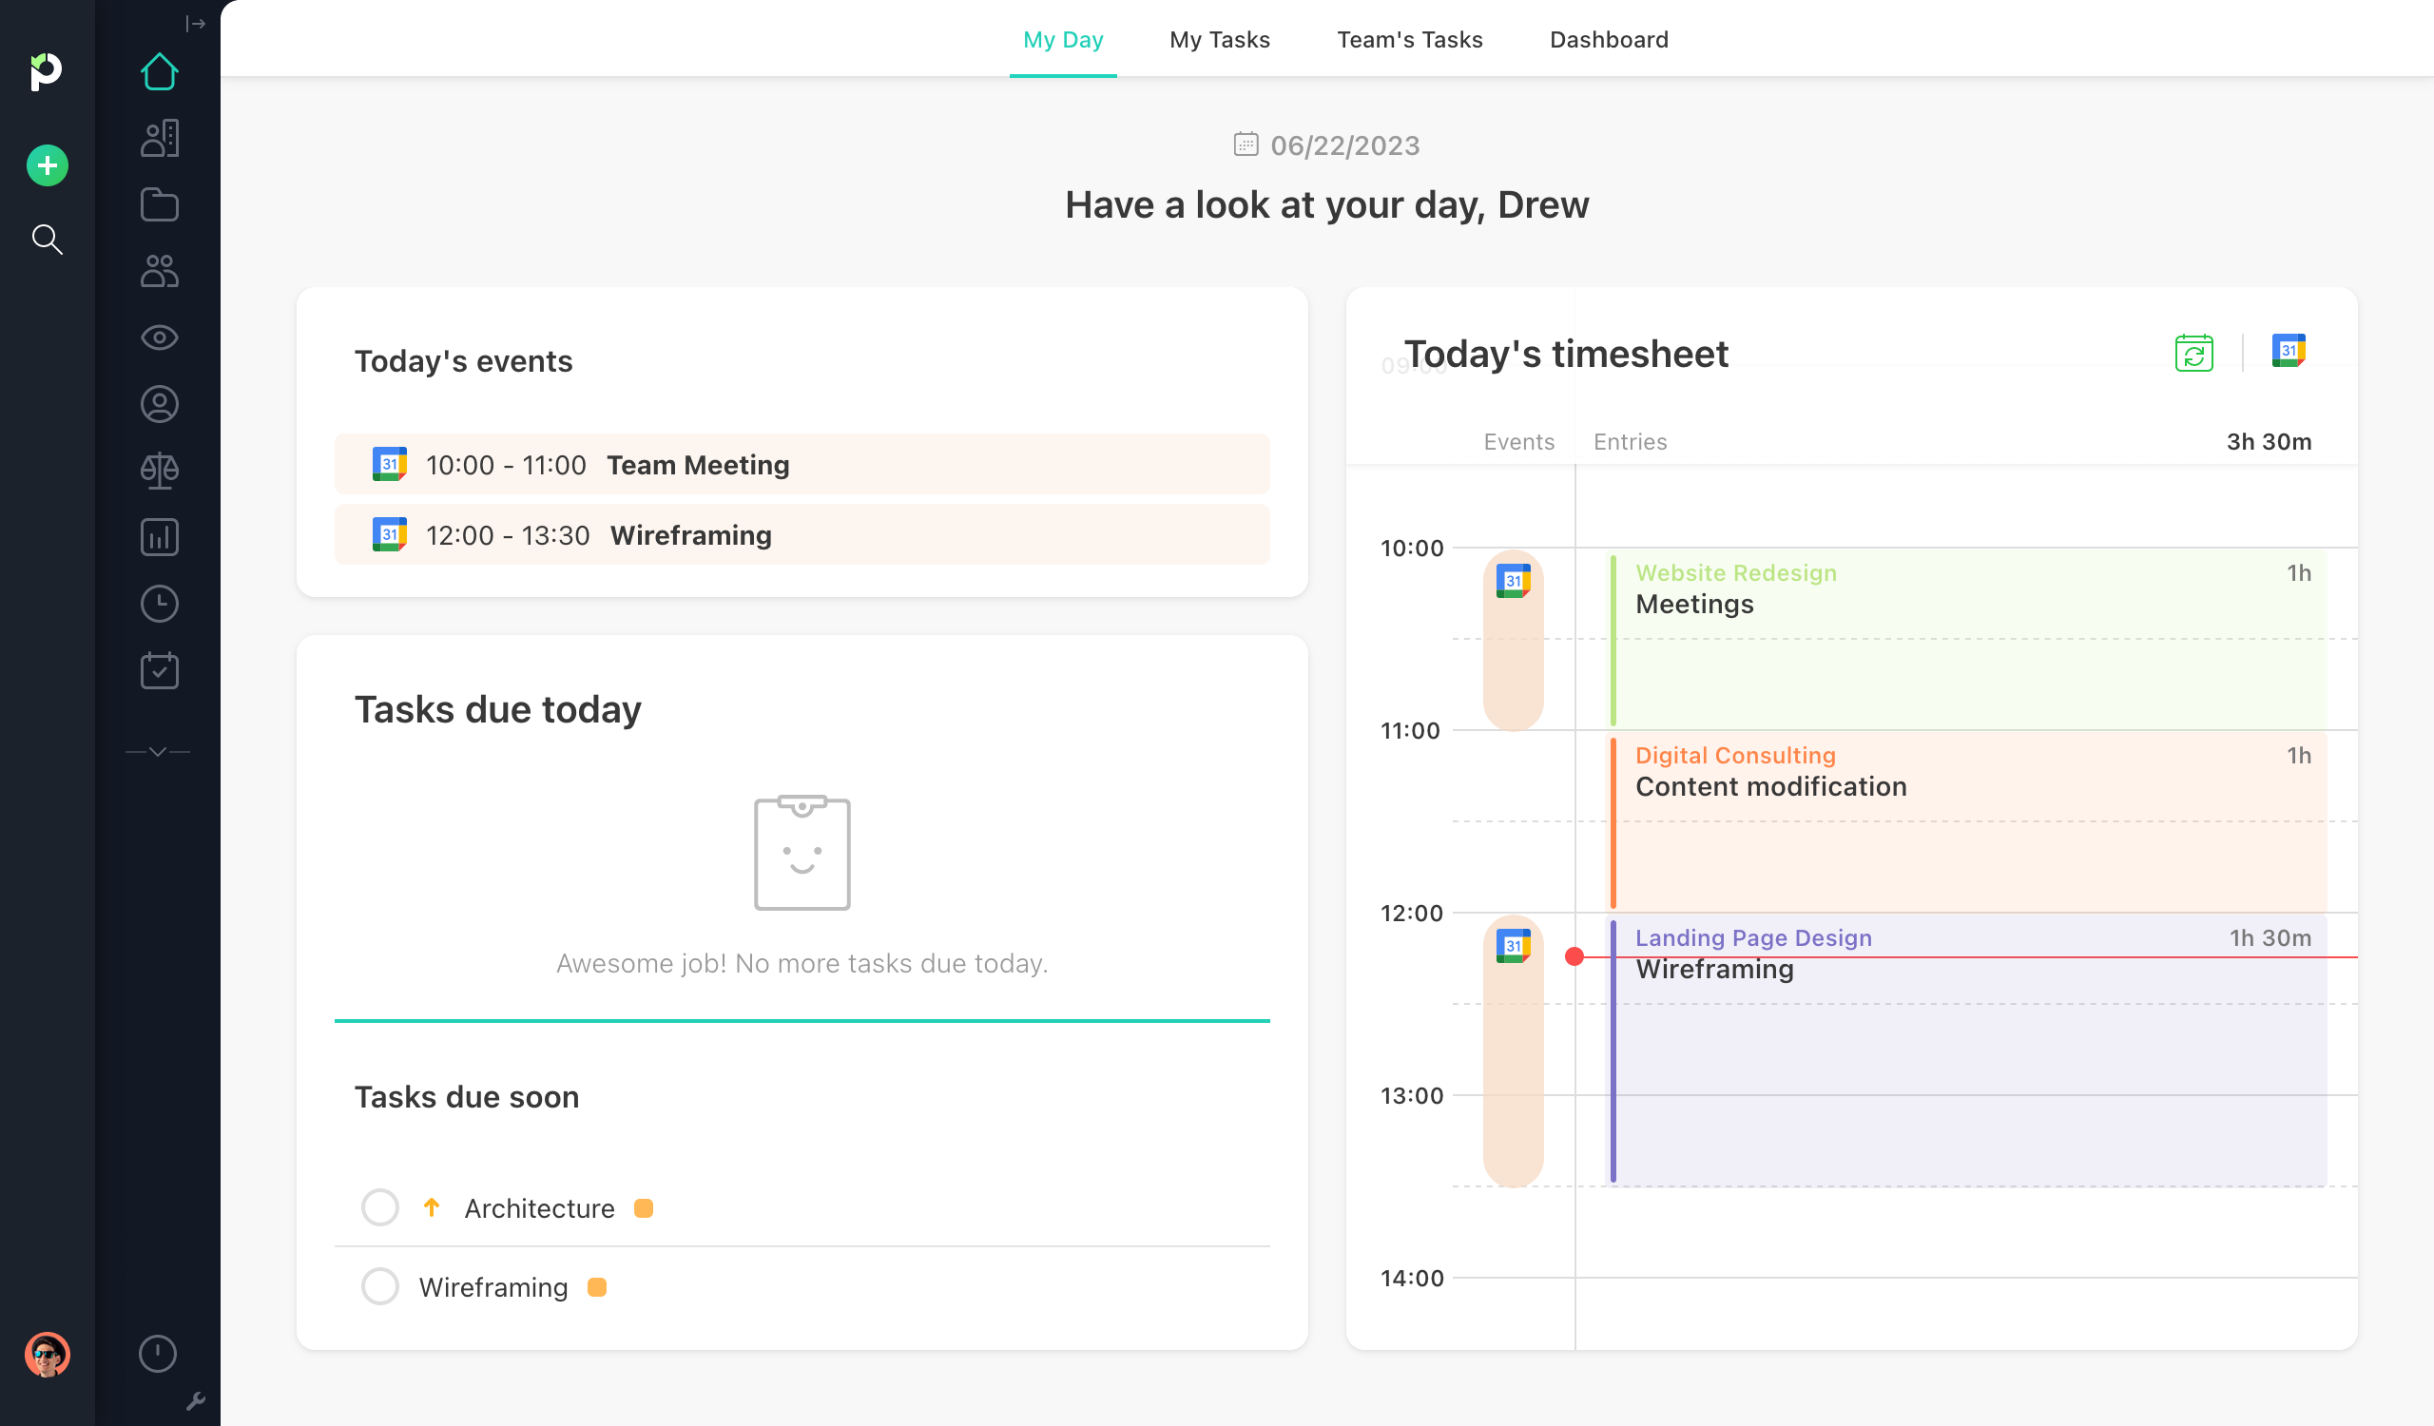Image resolution: width=2434 pixels, height=1426 pixels.
Task: Mark Wireframing task as complete
Action: tap(379, 1286)
